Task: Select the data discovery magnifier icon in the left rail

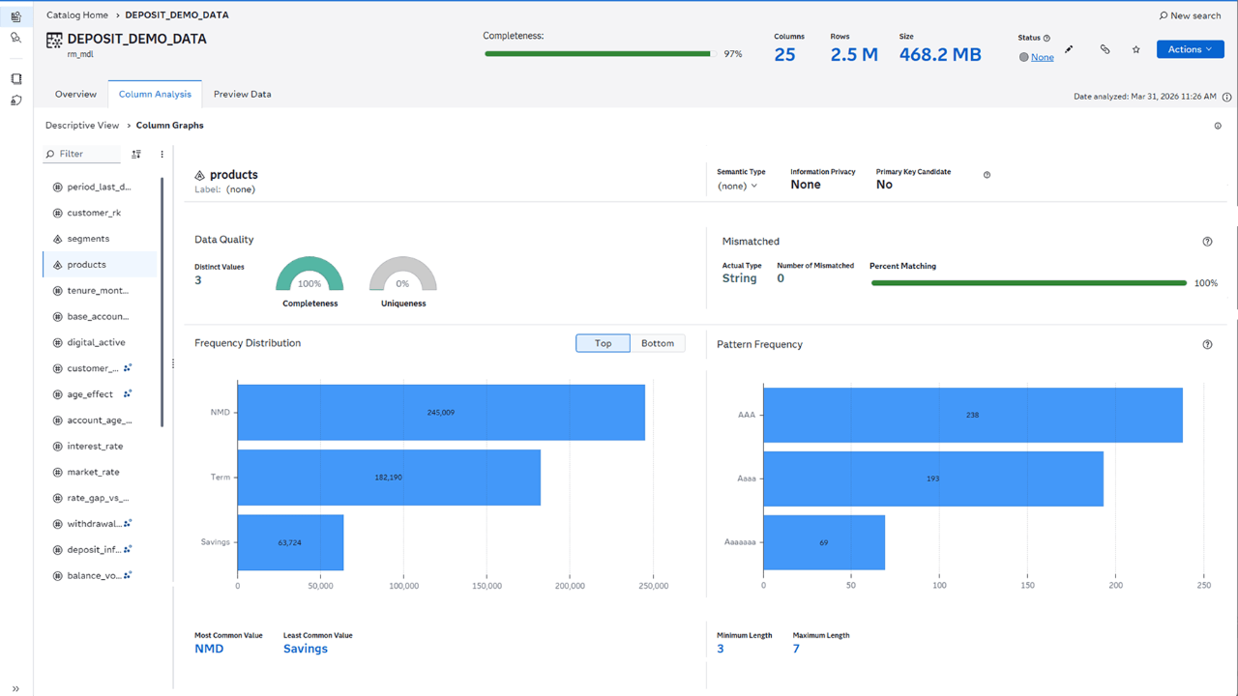Action: point(15,37)
